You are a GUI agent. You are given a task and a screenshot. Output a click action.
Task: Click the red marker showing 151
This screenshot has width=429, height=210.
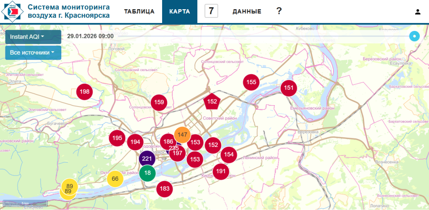click(289, 88)
